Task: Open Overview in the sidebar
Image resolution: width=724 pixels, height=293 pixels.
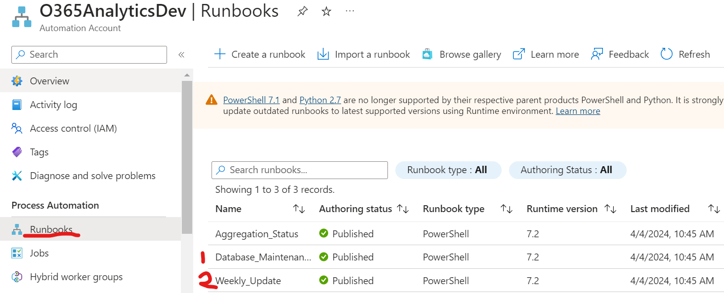Action: (91, 81)
